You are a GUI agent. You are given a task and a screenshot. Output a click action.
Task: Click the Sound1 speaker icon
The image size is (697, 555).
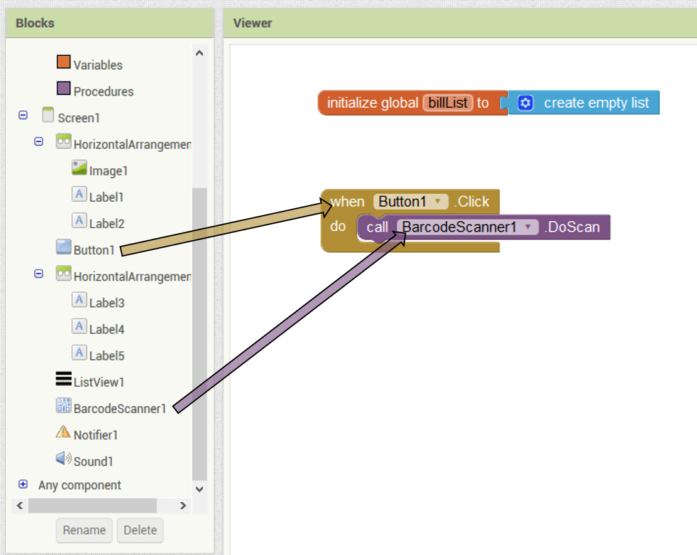pos(63,459)
